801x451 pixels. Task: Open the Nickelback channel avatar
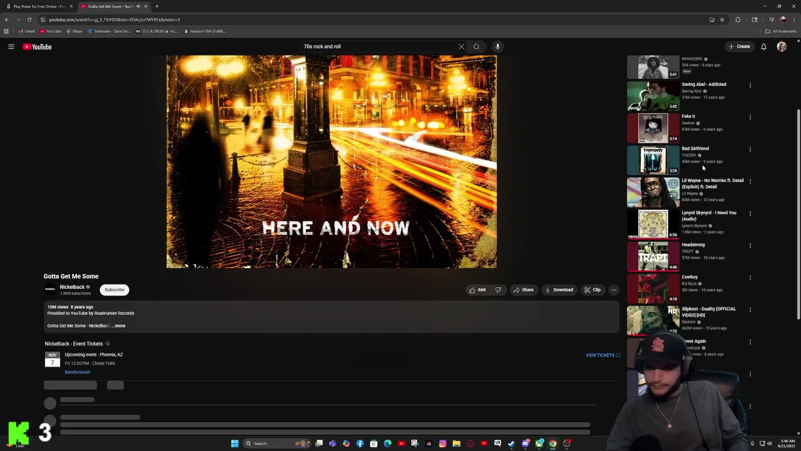point(49,289)
